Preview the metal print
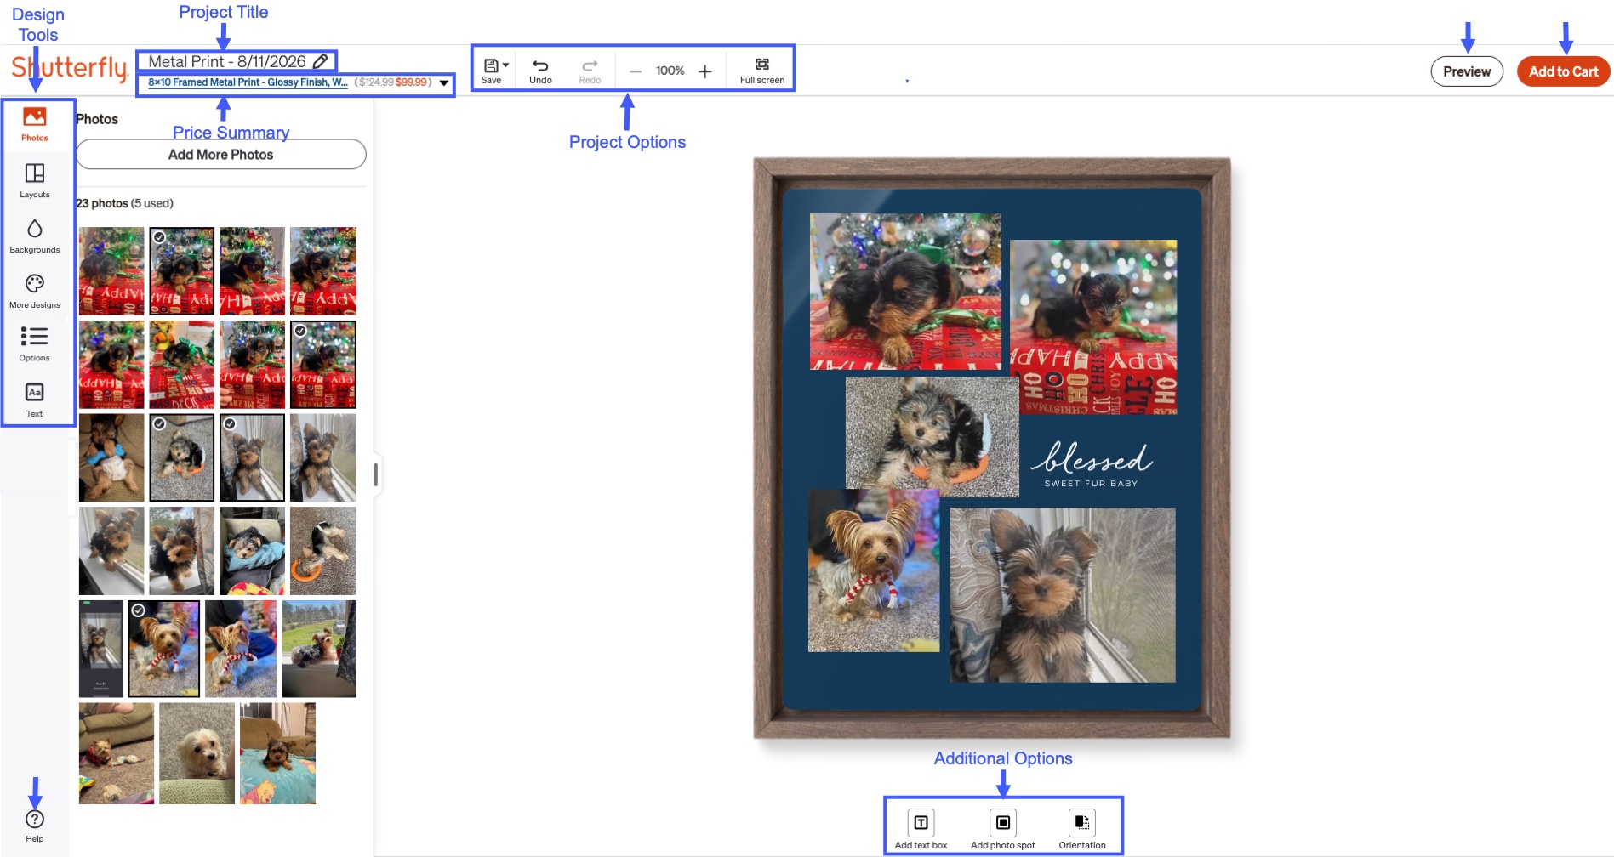This screenshot has height=857, width=1614. pos(1467,71)
